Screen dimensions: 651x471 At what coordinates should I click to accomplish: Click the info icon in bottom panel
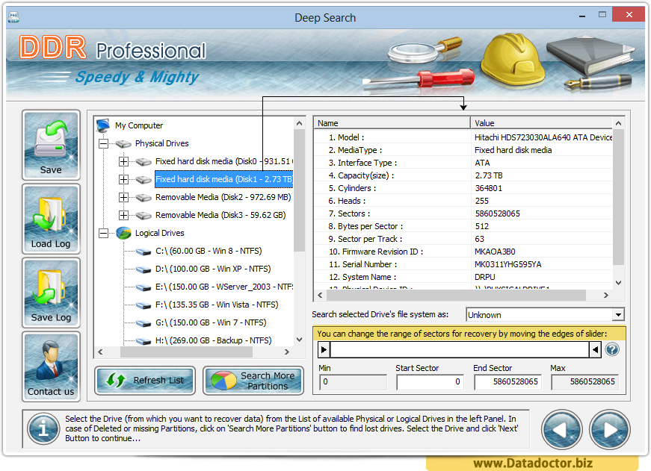(43, 428)
